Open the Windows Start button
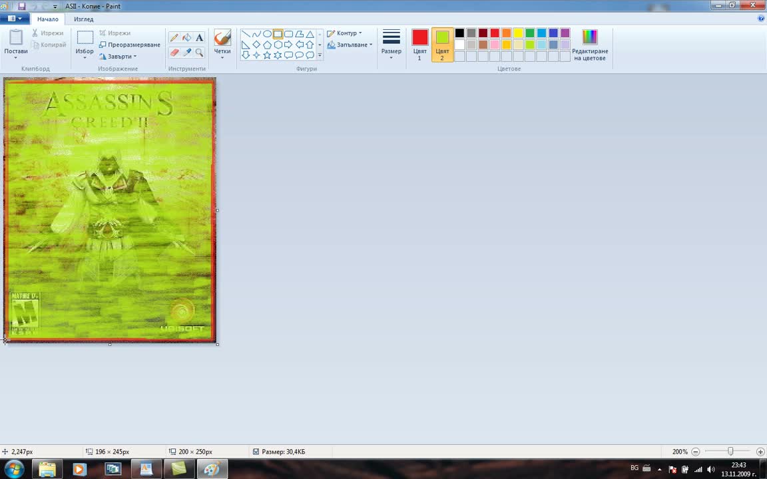Screen dimensions: 767x479 click(x=14, y=469)
